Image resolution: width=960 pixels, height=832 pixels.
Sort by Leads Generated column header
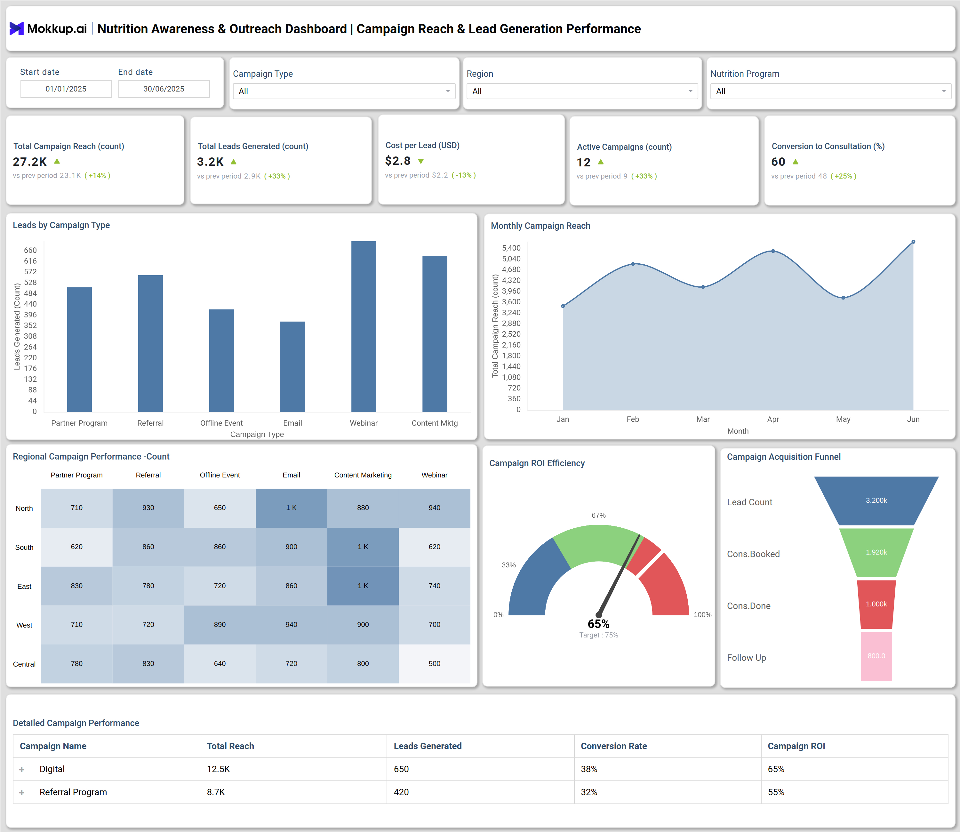428,746
